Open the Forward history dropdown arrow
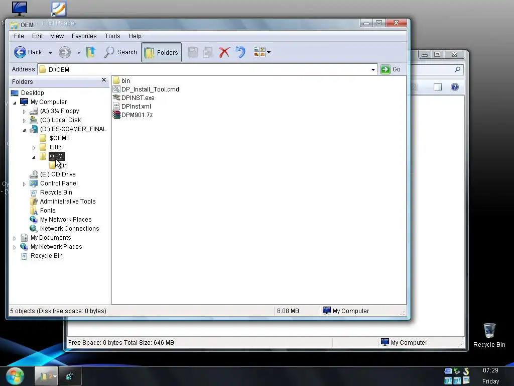The height and width of the screenshot is (386, 514). [x=79, y=52]
